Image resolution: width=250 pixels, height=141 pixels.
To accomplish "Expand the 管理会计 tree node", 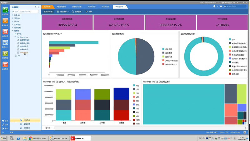I will click(13, 18).
